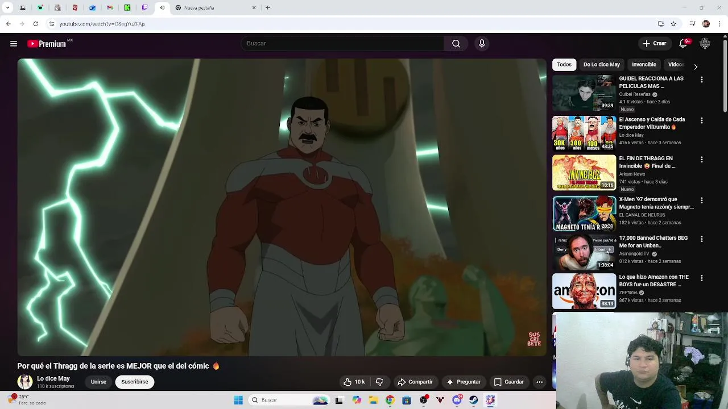The width and height of the screenshot is (728, 409).
Task: Open options for Lo que hizo Amazon video
Action: (x=702, y=278)
